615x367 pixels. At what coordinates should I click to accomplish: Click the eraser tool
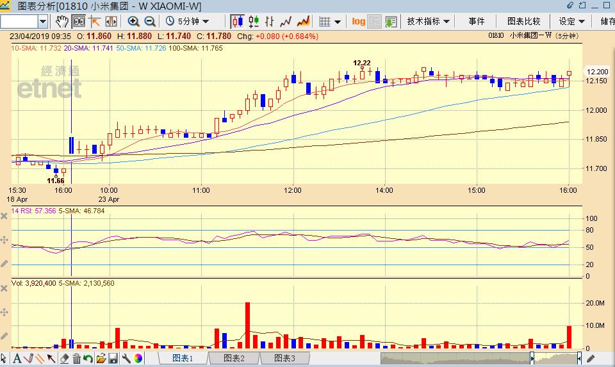coord(64,358)
